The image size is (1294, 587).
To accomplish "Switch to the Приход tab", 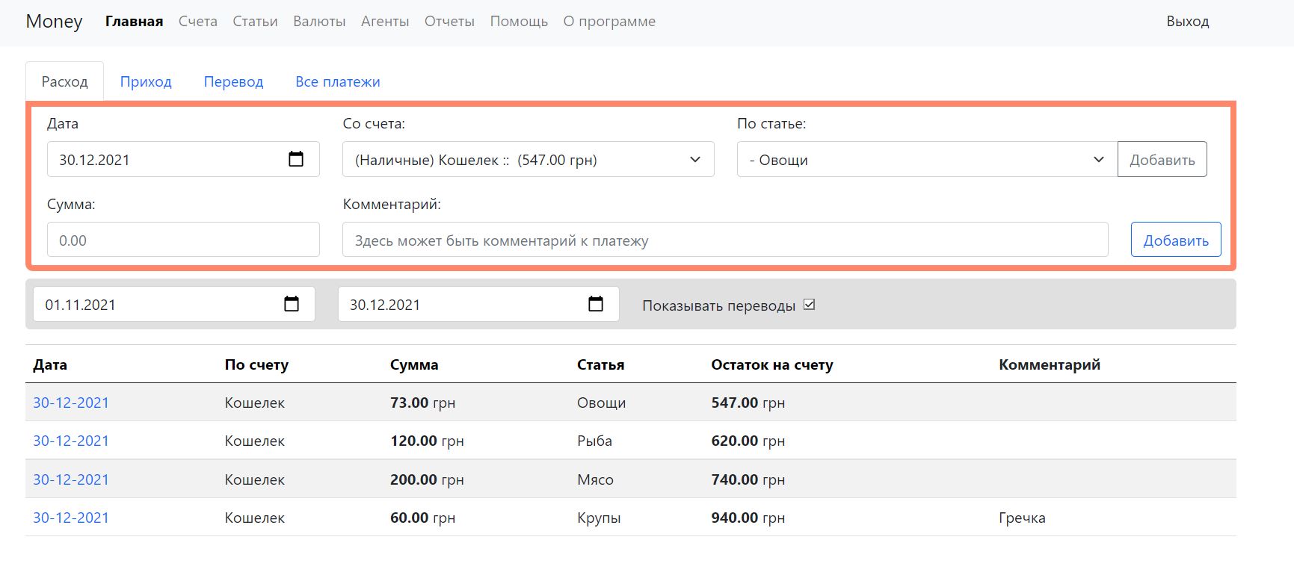I will tap(146, 81).
